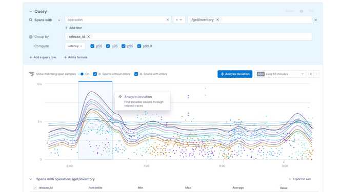Disable Spans with errors checkbox
The width and height of the screenshot is (342, 192).
point(136,74)
